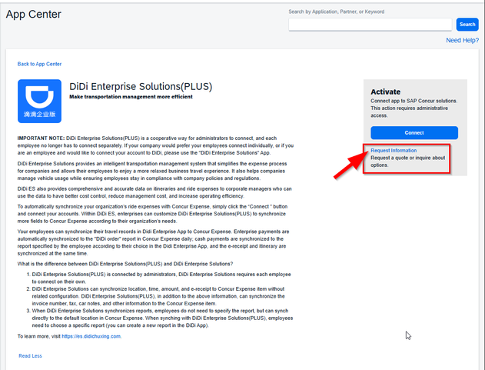Image resolution: width=485 pixels, height=370 pixels.
Task: Click the App Center page heading
Action: coord(33,15)
